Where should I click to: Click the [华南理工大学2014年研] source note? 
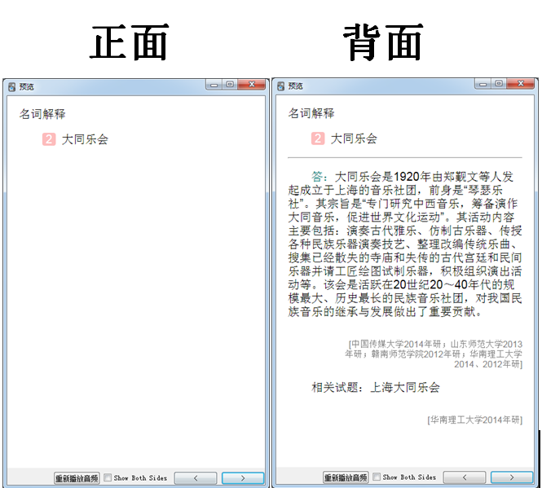point(474,420)
